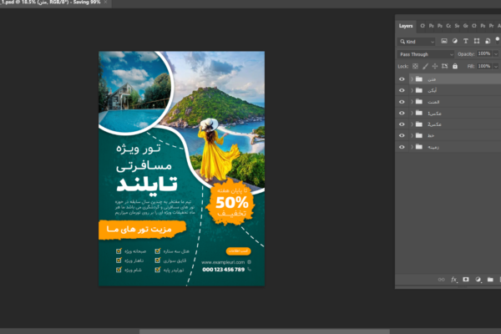Screen dimensions: 501x334
Task: Click the pixel layer filter icon
Action: [443, 41]
